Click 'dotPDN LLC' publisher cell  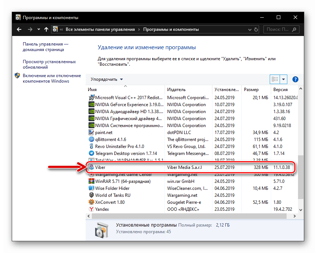click(179, 133)
